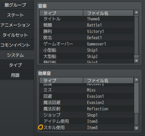Click the Theme6 file name
Screen dimensions: 145x136
[x=93, y=19]
